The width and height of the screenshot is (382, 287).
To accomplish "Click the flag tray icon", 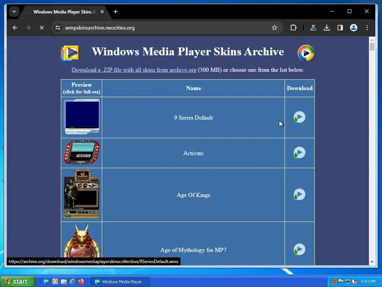I will pos(341,281).
